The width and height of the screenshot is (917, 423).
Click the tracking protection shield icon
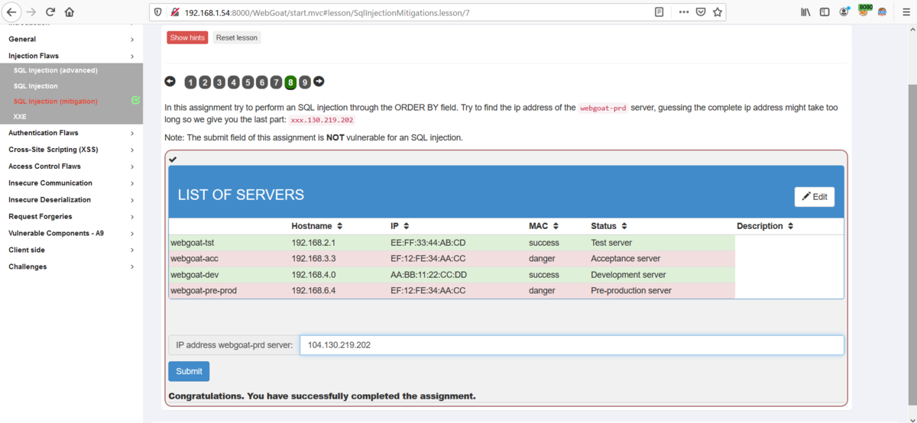158,12
